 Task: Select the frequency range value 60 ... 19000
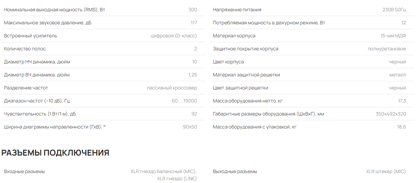[x=184, y=101]
